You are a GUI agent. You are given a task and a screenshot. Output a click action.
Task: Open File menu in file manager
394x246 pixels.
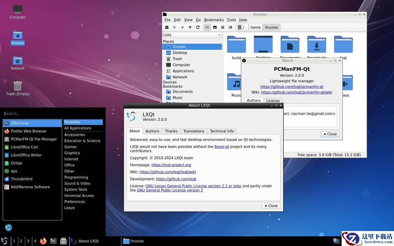[x=167, y=20]
